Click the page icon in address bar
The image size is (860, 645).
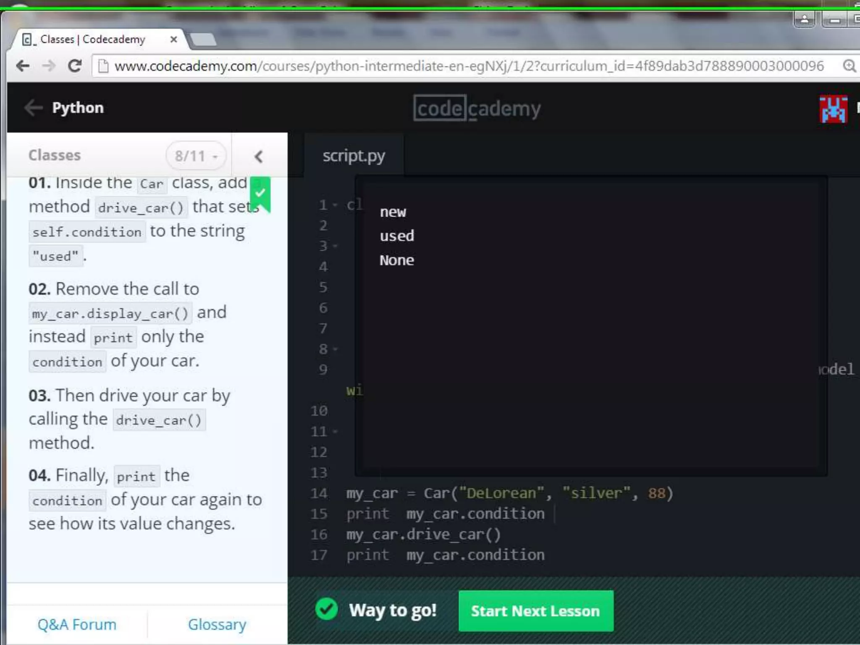pyautogui.click(x=103, y=66)
